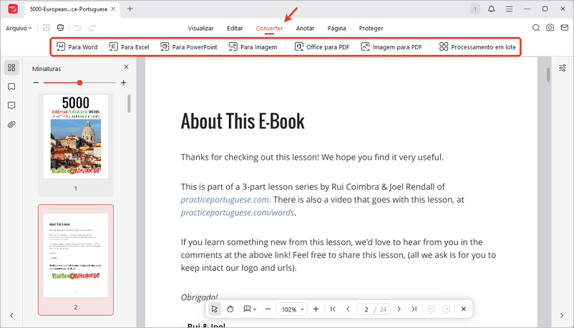
Task: Activate the arrow selection tool
Action: click(215, 309)
